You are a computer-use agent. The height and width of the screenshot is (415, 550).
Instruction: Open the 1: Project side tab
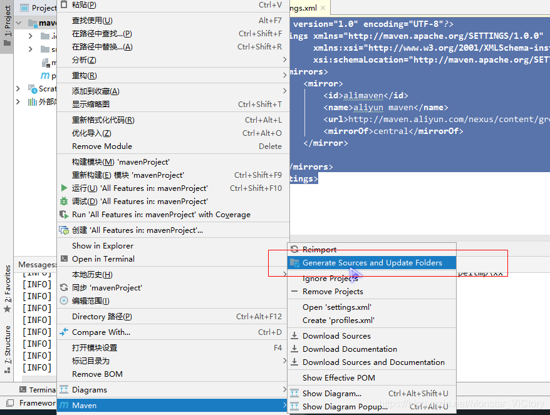(7, 26)
